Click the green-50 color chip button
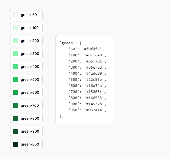Screen dimensions: 171x159 coord(26,15)
